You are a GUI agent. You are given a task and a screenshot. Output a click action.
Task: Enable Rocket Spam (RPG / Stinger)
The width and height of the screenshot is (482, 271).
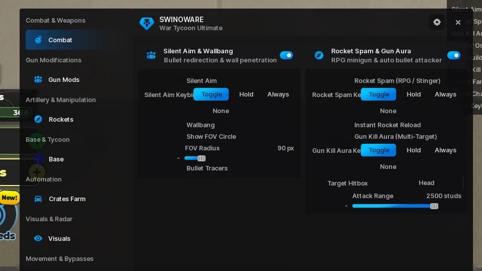click(x=397, y=81)
